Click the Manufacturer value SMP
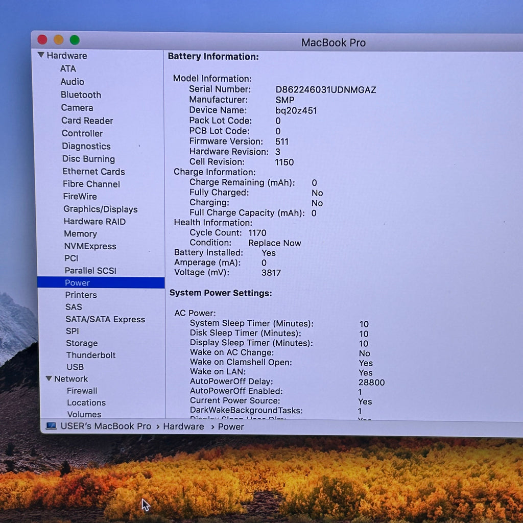523x523 pixels. point(285,100)
